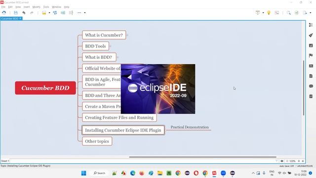Open File Explorer from the taskbar
Image resolution: width=316 pixels, height=178 pixels.
pyautogui.click(x=160, y=173)
